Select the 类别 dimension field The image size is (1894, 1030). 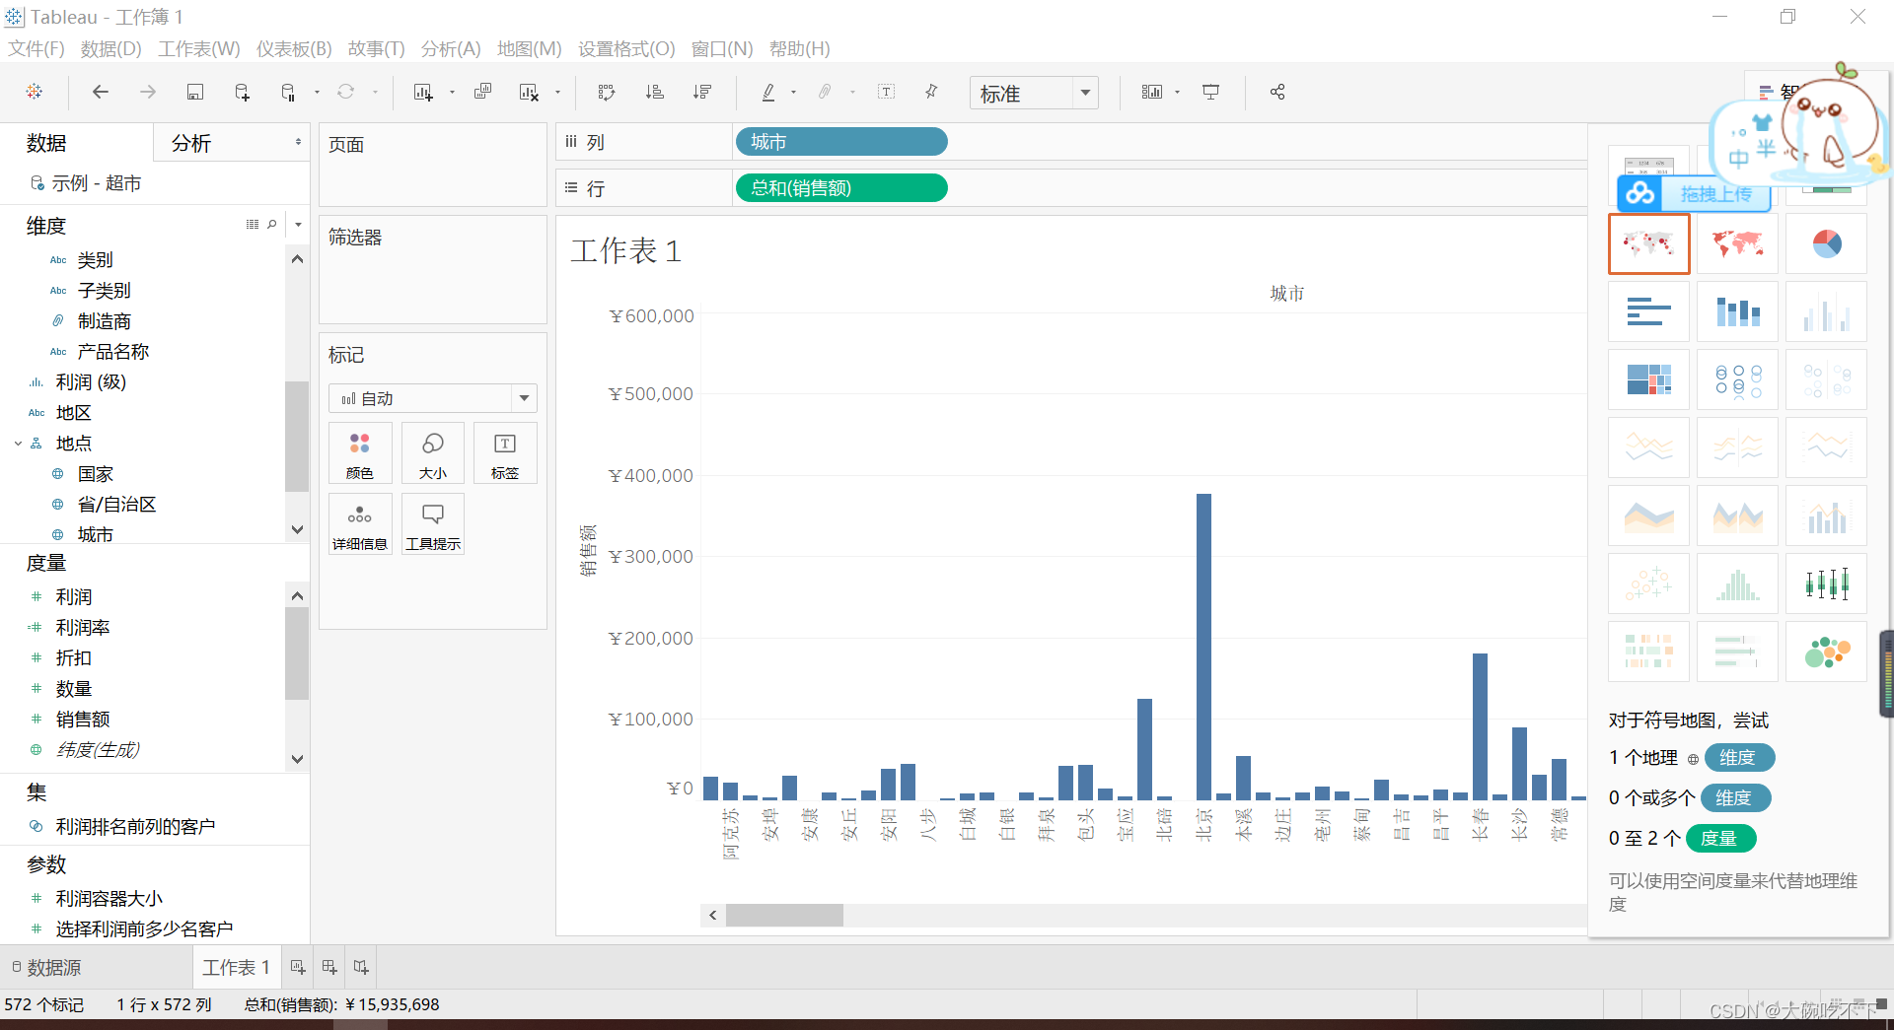pos(96,260)
